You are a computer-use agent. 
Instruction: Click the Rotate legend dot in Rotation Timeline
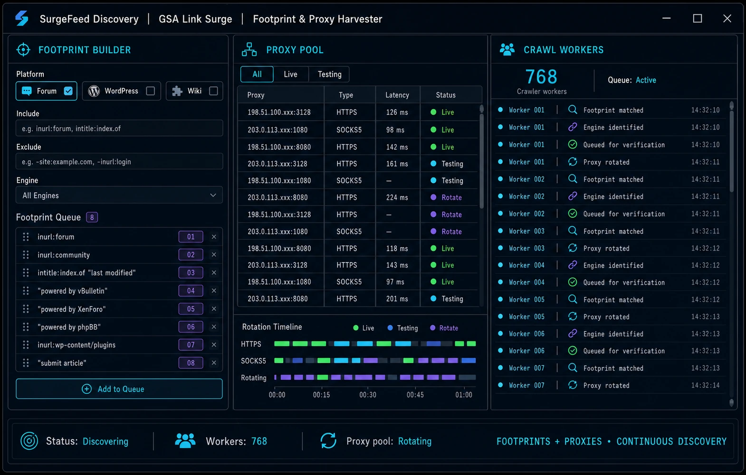(432, 328)
